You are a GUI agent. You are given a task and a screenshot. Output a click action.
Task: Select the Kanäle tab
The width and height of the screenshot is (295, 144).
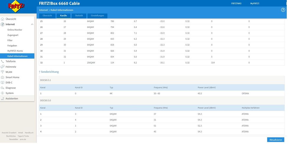click(x=63, y=16)
